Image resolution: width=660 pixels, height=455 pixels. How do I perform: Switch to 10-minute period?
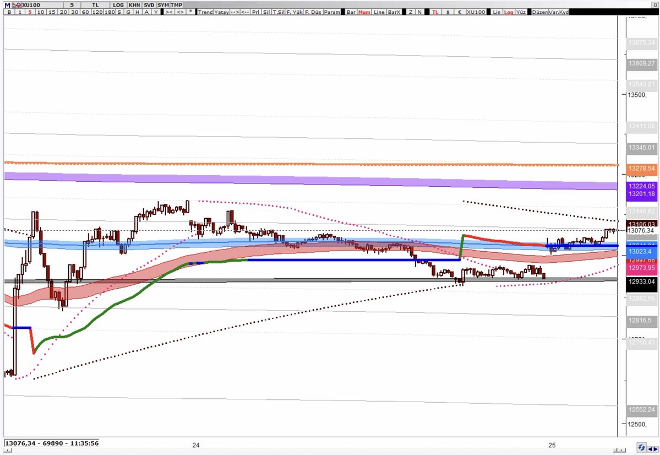click(41, 12)
